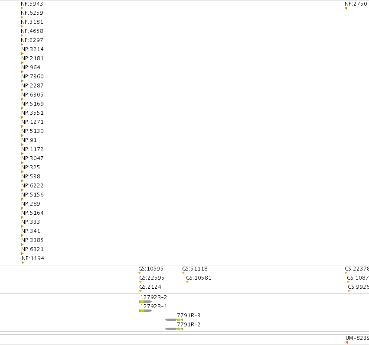Click the arrow marker under NP:7360
Screen dimensions: 369x345
(x=23, y=81)
